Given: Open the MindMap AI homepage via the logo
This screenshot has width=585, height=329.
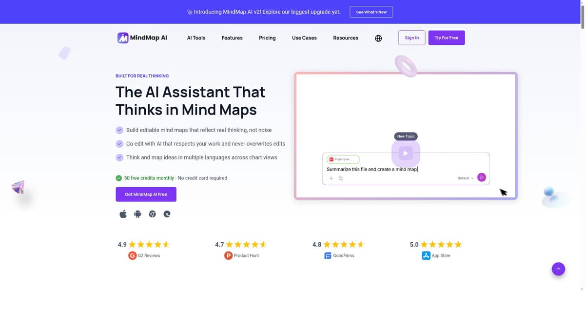Looking at the screenshot, I should coord(142,38).
